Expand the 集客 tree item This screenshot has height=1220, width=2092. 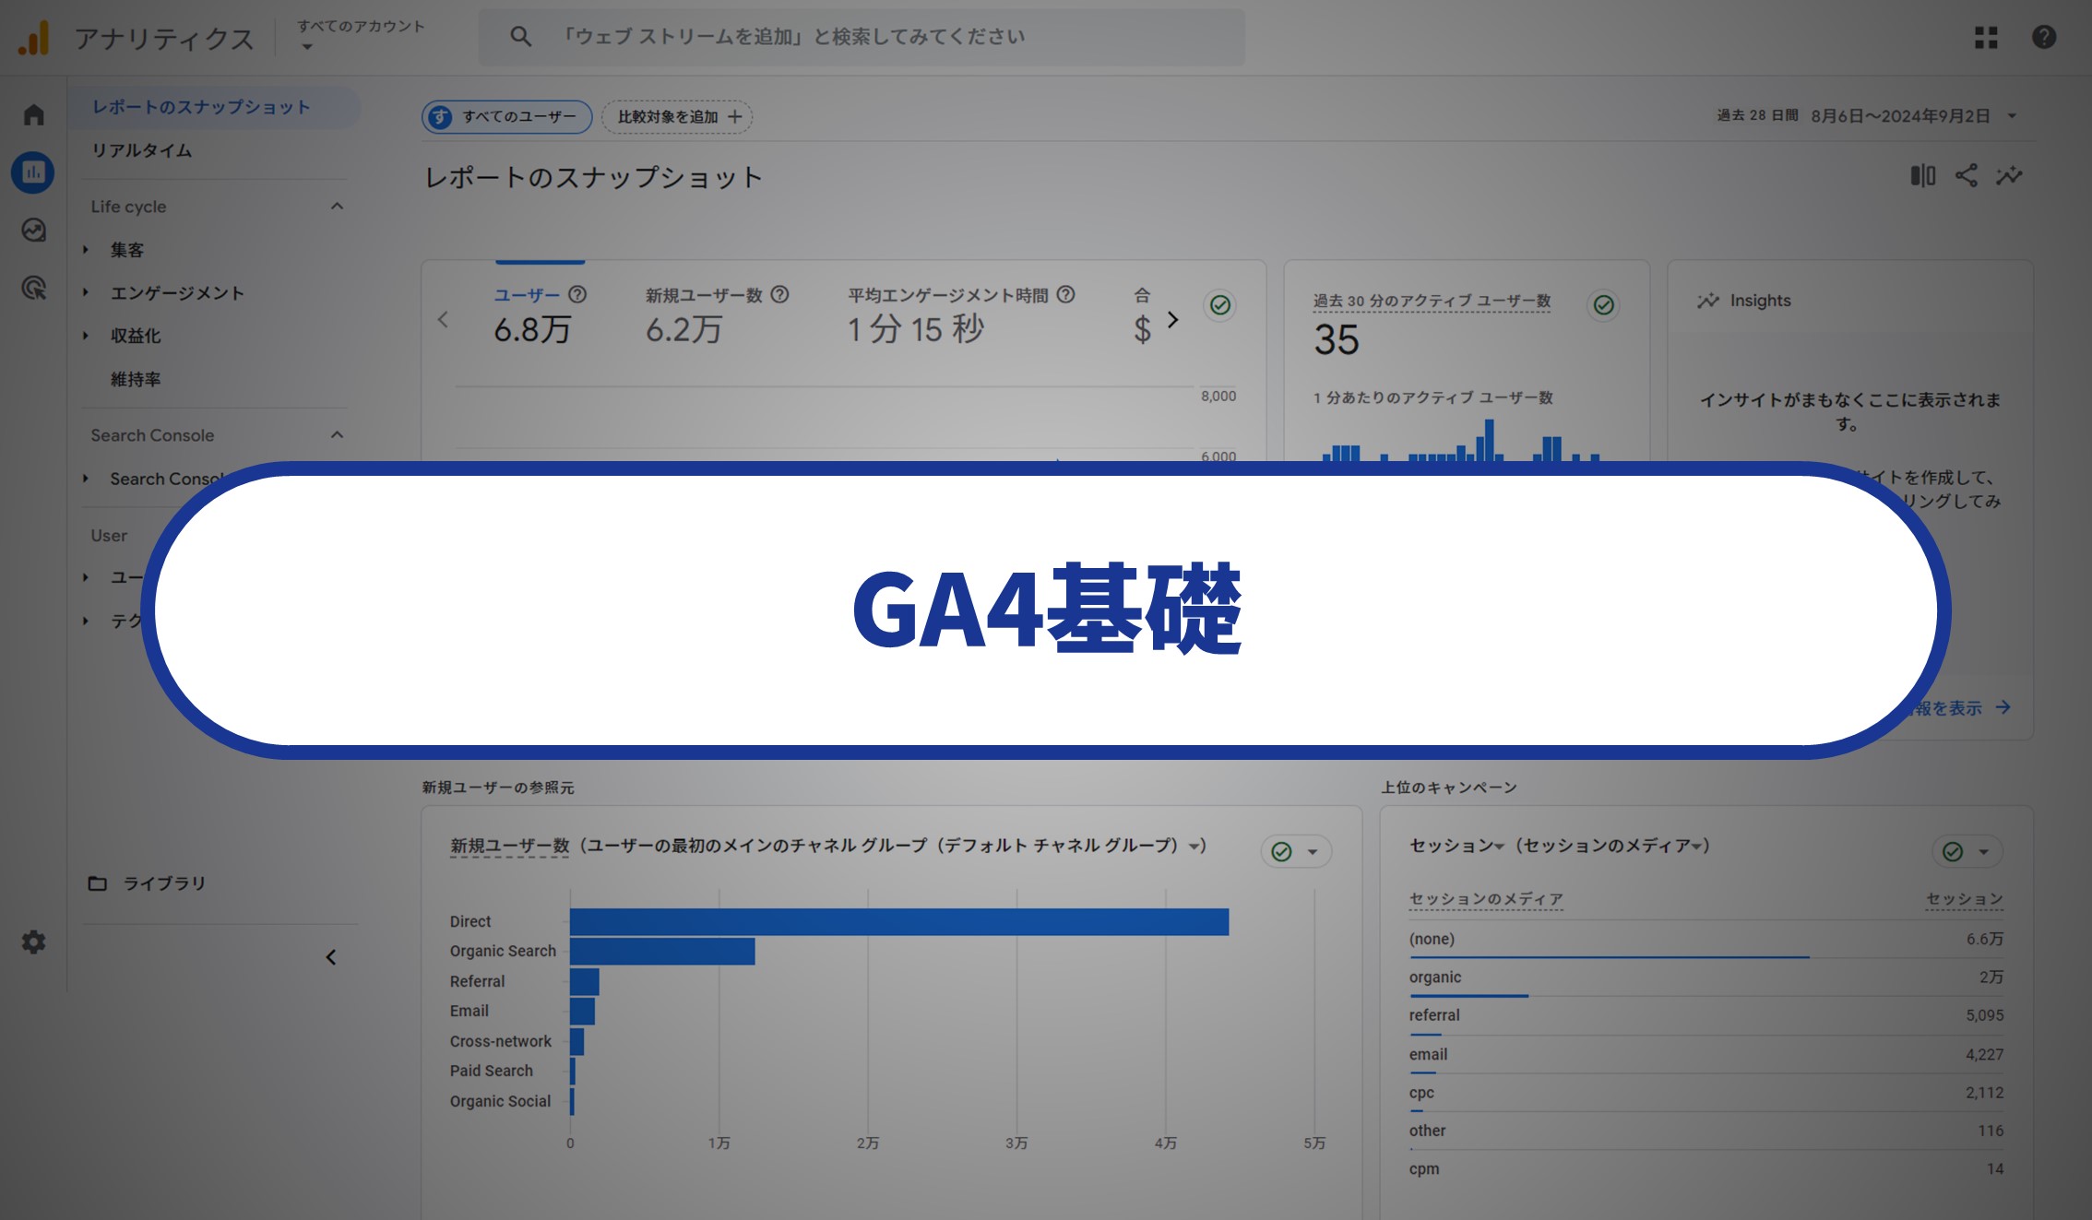tap(86, 250)
